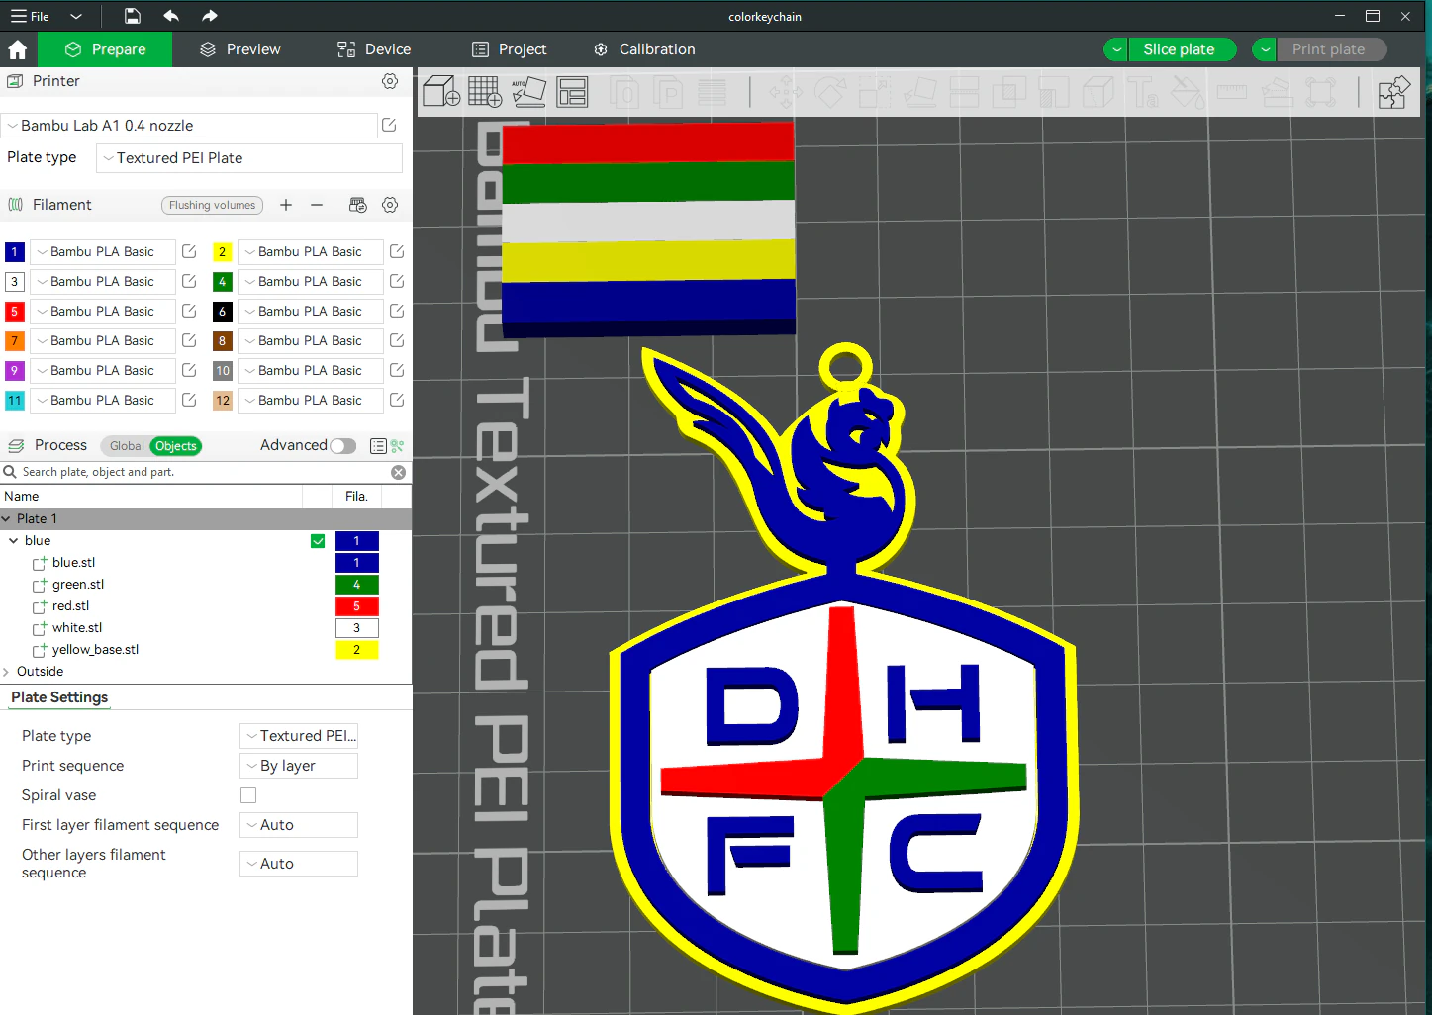The height and width of the screenshot is (1015, 1432).
Task: Click the process settings list icon
Action: 378,446
